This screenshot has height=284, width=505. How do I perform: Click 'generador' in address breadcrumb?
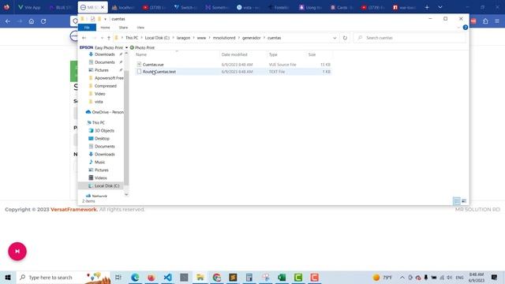(252, 38)
